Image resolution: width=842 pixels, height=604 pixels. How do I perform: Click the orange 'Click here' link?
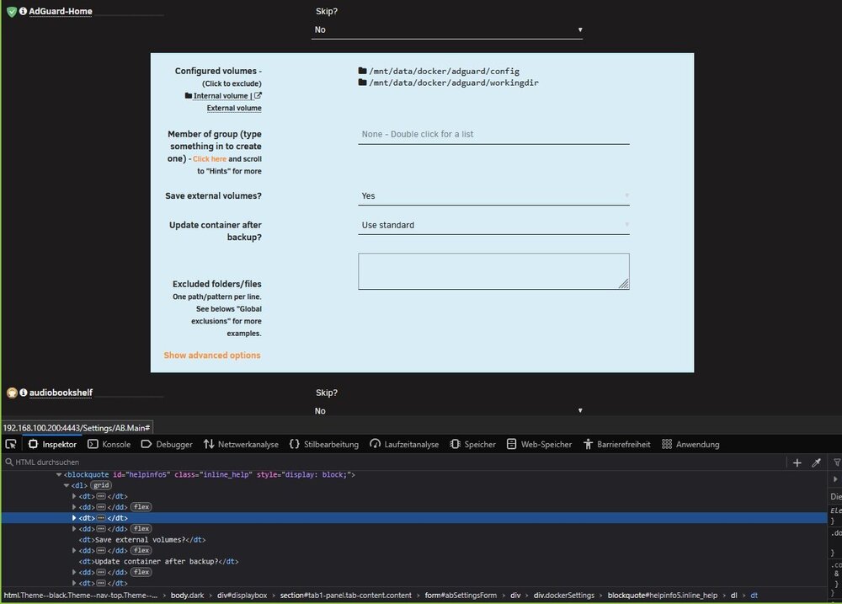pos(210,159)
